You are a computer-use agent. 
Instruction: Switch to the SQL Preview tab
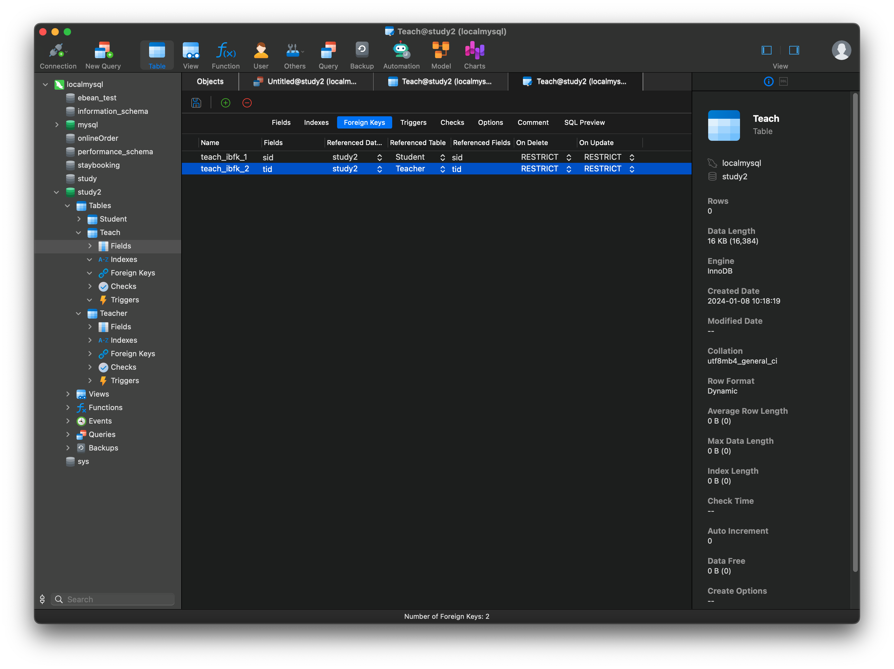[584, 122]
